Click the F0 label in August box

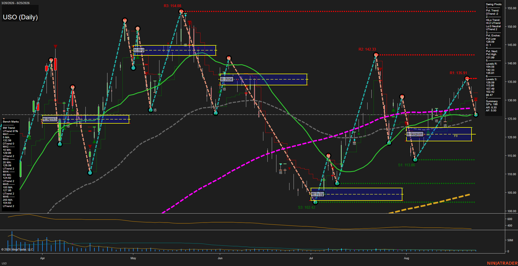(x=456, y=136)
